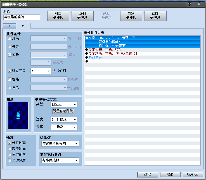Enable 物品 condition checkbox
The image size is (206, 180).
coord(10,79)
